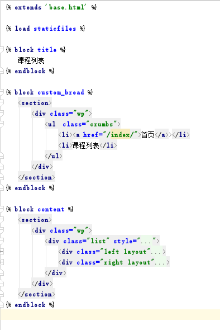Collapse the div class list fold marker
The height and width of the screenshot is (330, 220).
[x=2, y=241]
